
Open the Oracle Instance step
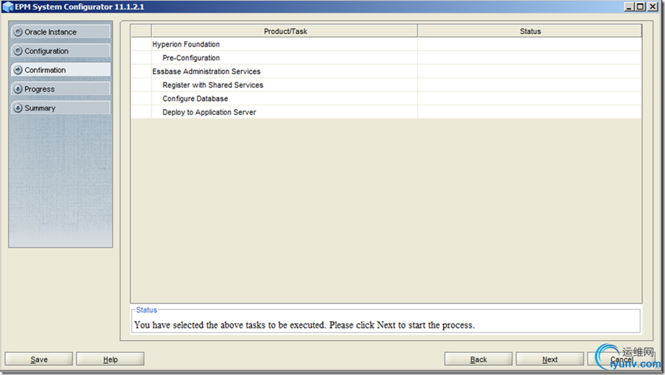click(x=61, y=32)
